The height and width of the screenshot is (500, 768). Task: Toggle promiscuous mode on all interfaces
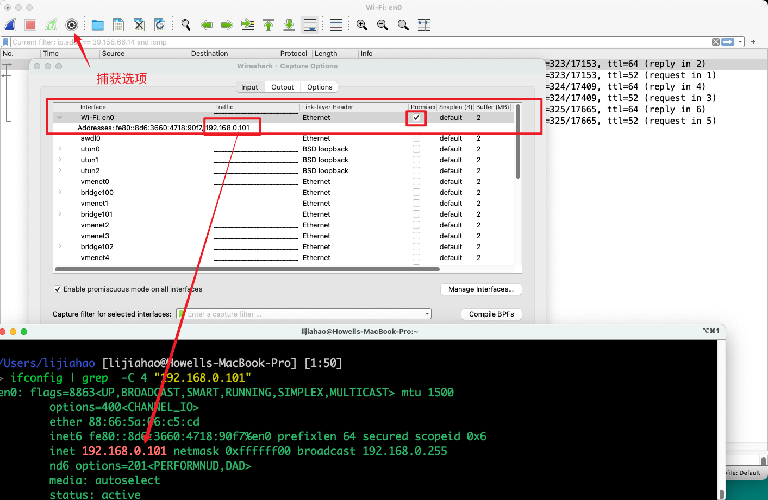click(x=58, y=289)
